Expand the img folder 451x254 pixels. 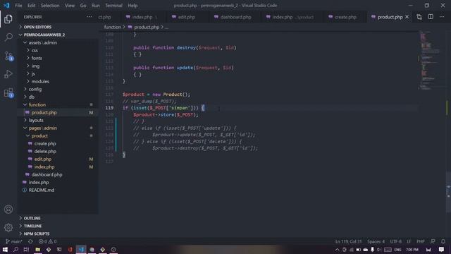click(35, 66)
